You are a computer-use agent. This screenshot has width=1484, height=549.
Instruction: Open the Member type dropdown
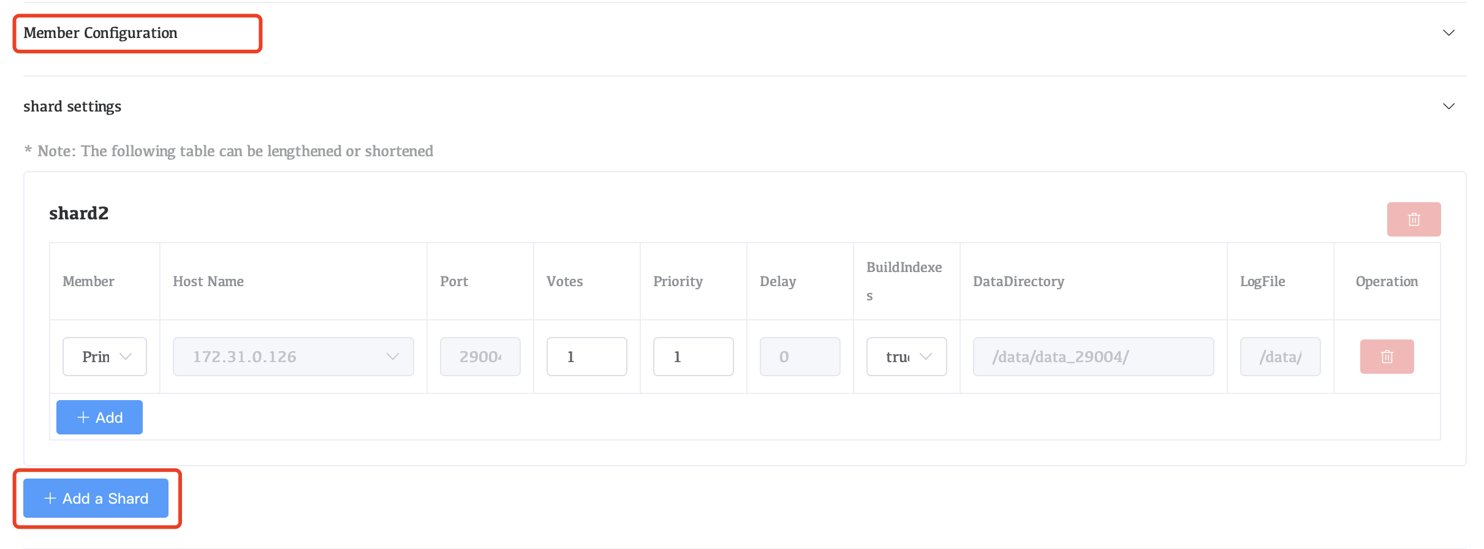point(105,357)
